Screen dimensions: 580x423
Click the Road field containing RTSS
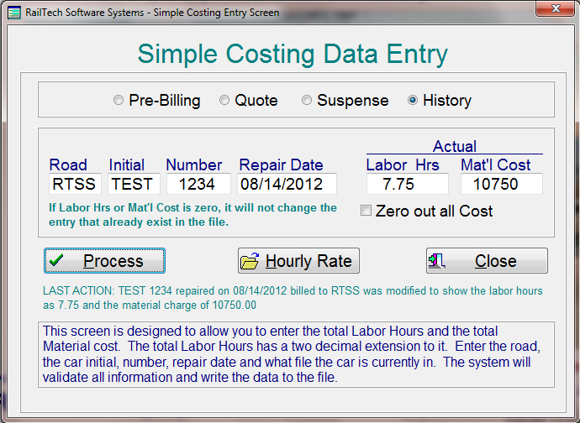point(75,184)
